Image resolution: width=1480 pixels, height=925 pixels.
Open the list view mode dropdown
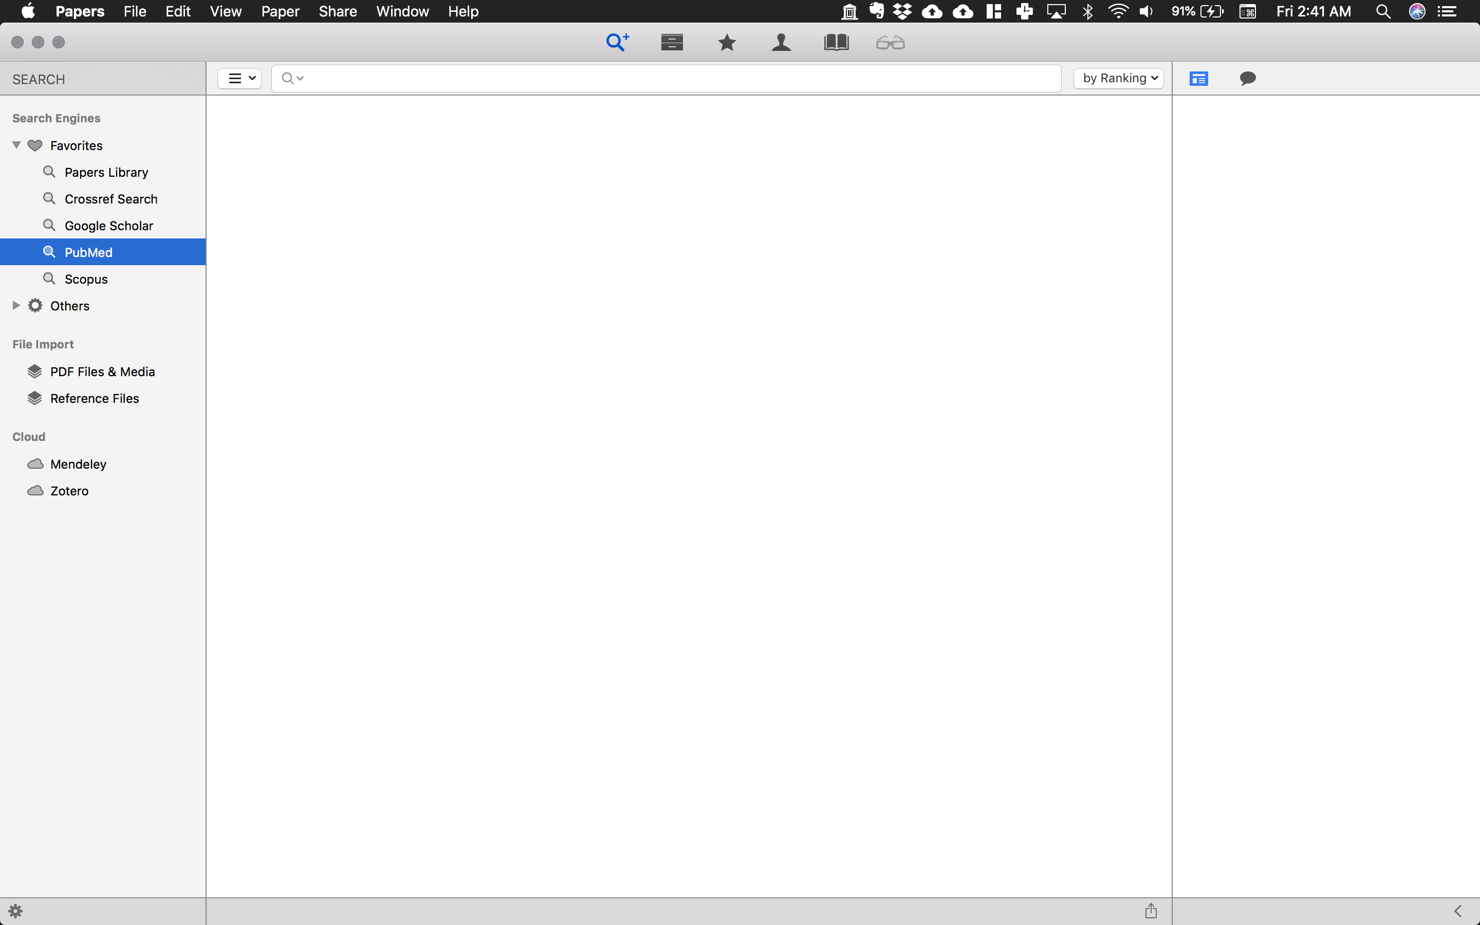pyautogui.click(x=240, y=78)
